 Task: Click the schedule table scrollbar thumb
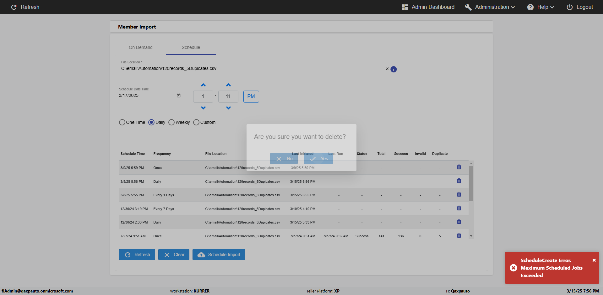click(x=471, y=183)
